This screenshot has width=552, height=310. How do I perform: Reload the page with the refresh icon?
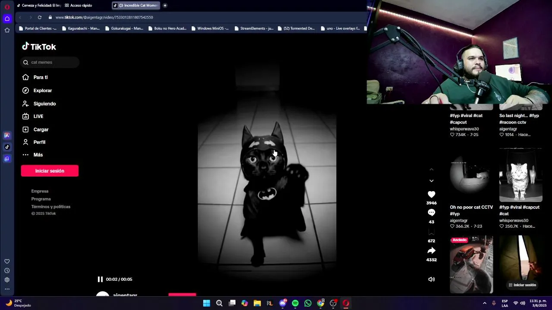pos(40,17)
